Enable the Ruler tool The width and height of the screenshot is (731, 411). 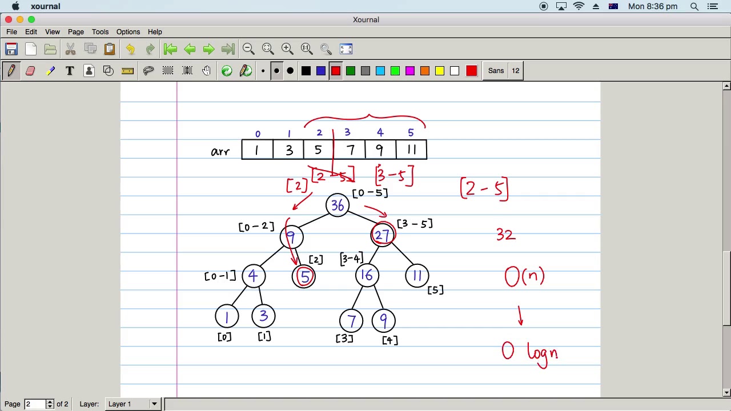coord(128,71)
